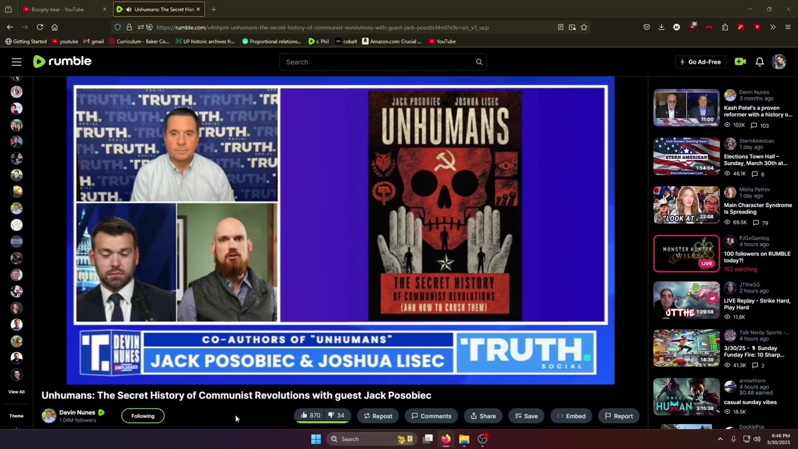Viewport: 798px width, 449px height.
Task: Close the Boogity bear YouTube tab
Action: click(x=105, y=9)
